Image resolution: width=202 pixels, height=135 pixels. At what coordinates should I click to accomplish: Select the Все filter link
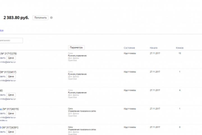click(x=2, y=30)
